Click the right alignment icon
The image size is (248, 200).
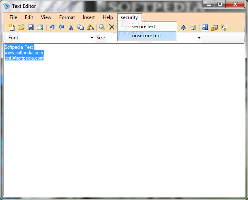[x=193, y=27]
